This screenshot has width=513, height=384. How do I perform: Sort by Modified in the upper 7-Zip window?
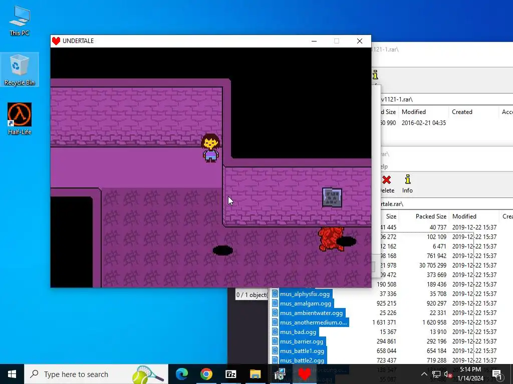pyautogui.click(x=413, y=111)
